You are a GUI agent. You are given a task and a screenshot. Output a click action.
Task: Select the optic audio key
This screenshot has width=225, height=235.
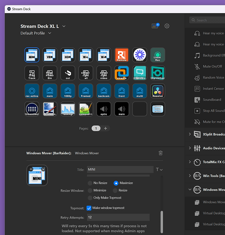104,109
